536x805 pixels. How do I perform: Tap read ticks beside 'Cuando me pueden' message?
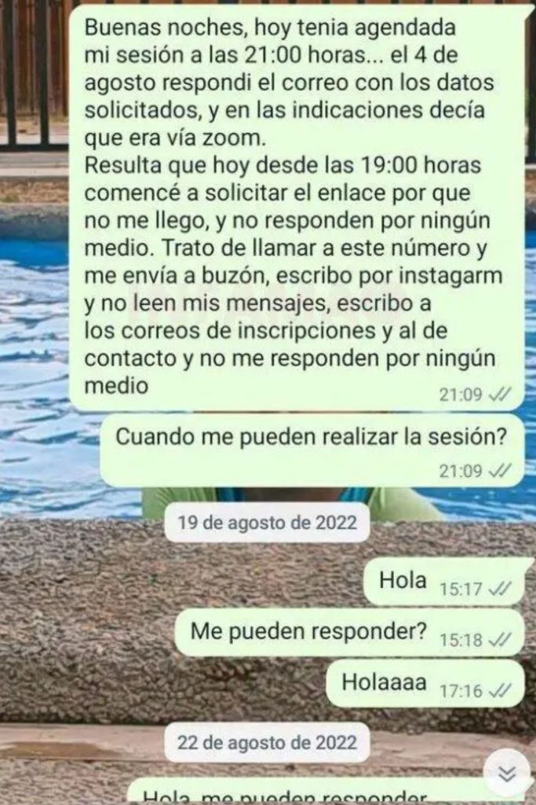point(501,470)
